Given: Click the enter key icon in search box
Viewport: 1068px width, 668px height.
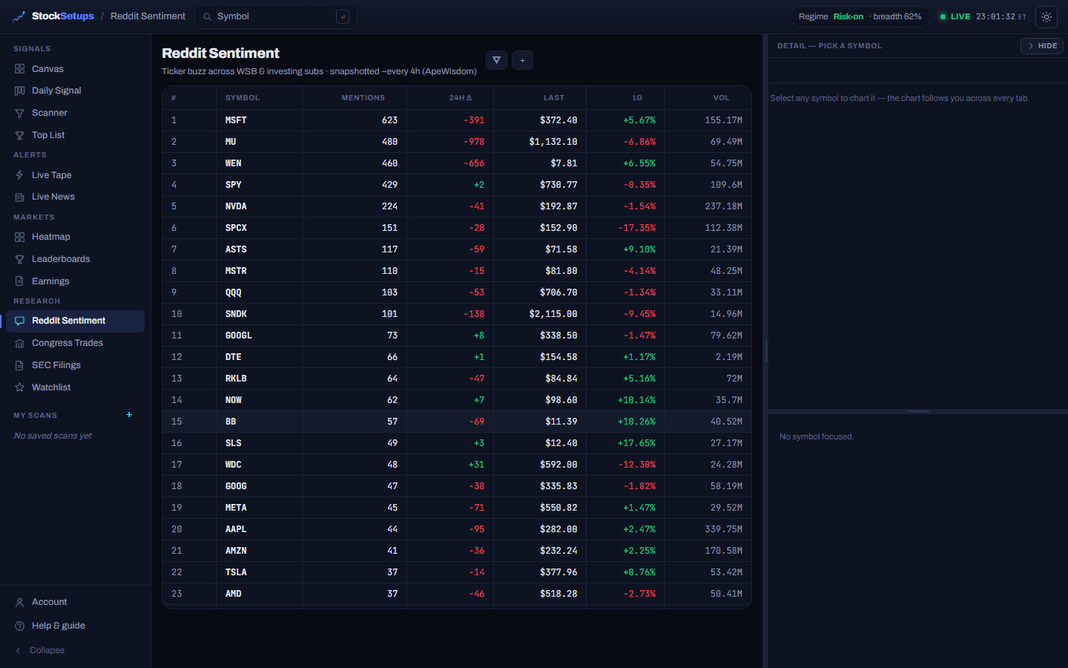Looking at the screenshot, I should 343,16.
